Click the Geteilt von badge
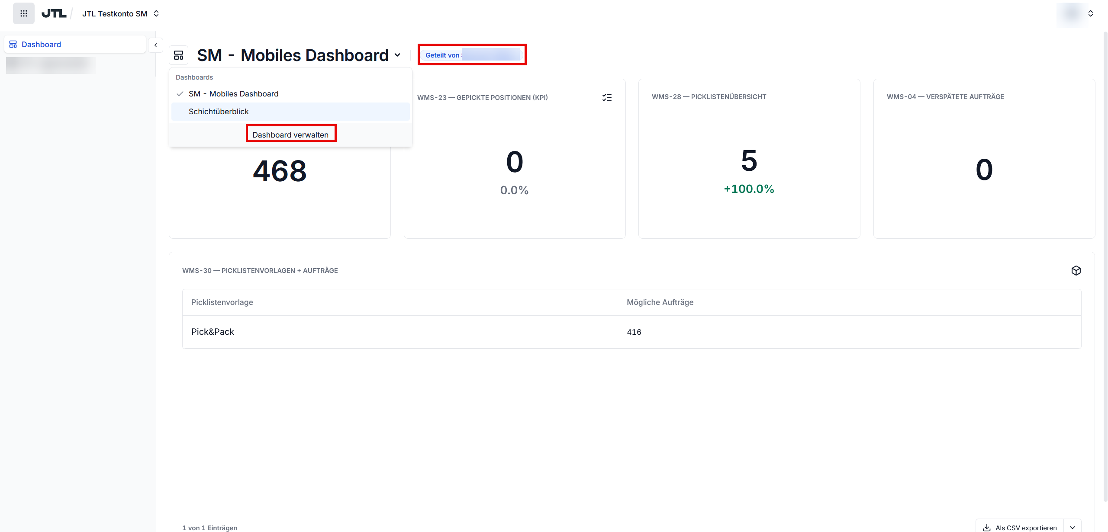This screenshot has width=1108, height=532. [x=472, y=55]
